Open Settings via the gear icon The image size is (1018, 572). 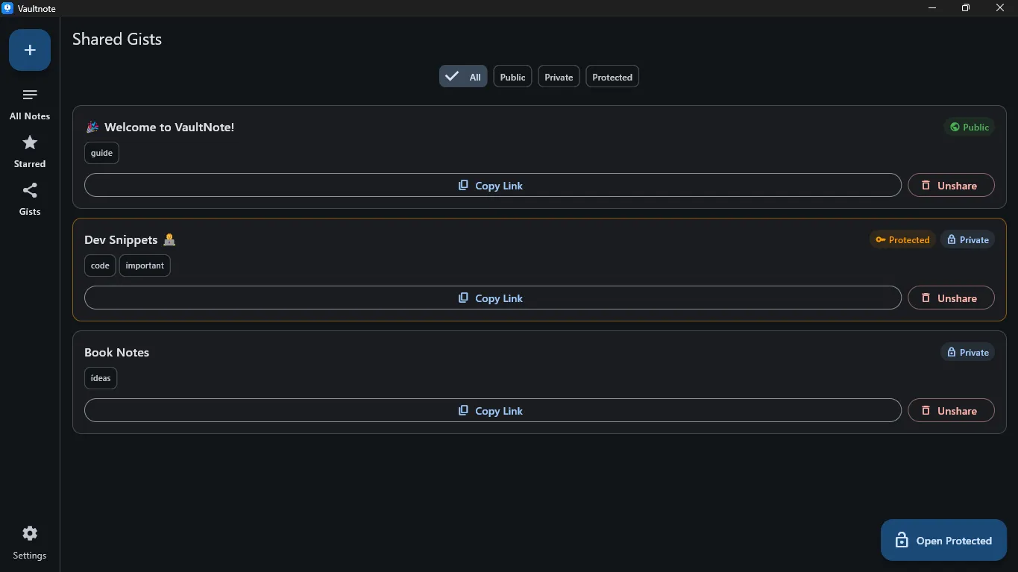click(x=29, y=533)
